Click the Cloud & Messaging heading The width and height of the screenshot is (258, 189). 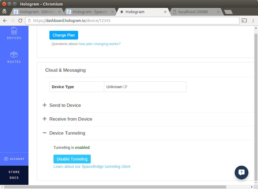(x=65, y=70)
